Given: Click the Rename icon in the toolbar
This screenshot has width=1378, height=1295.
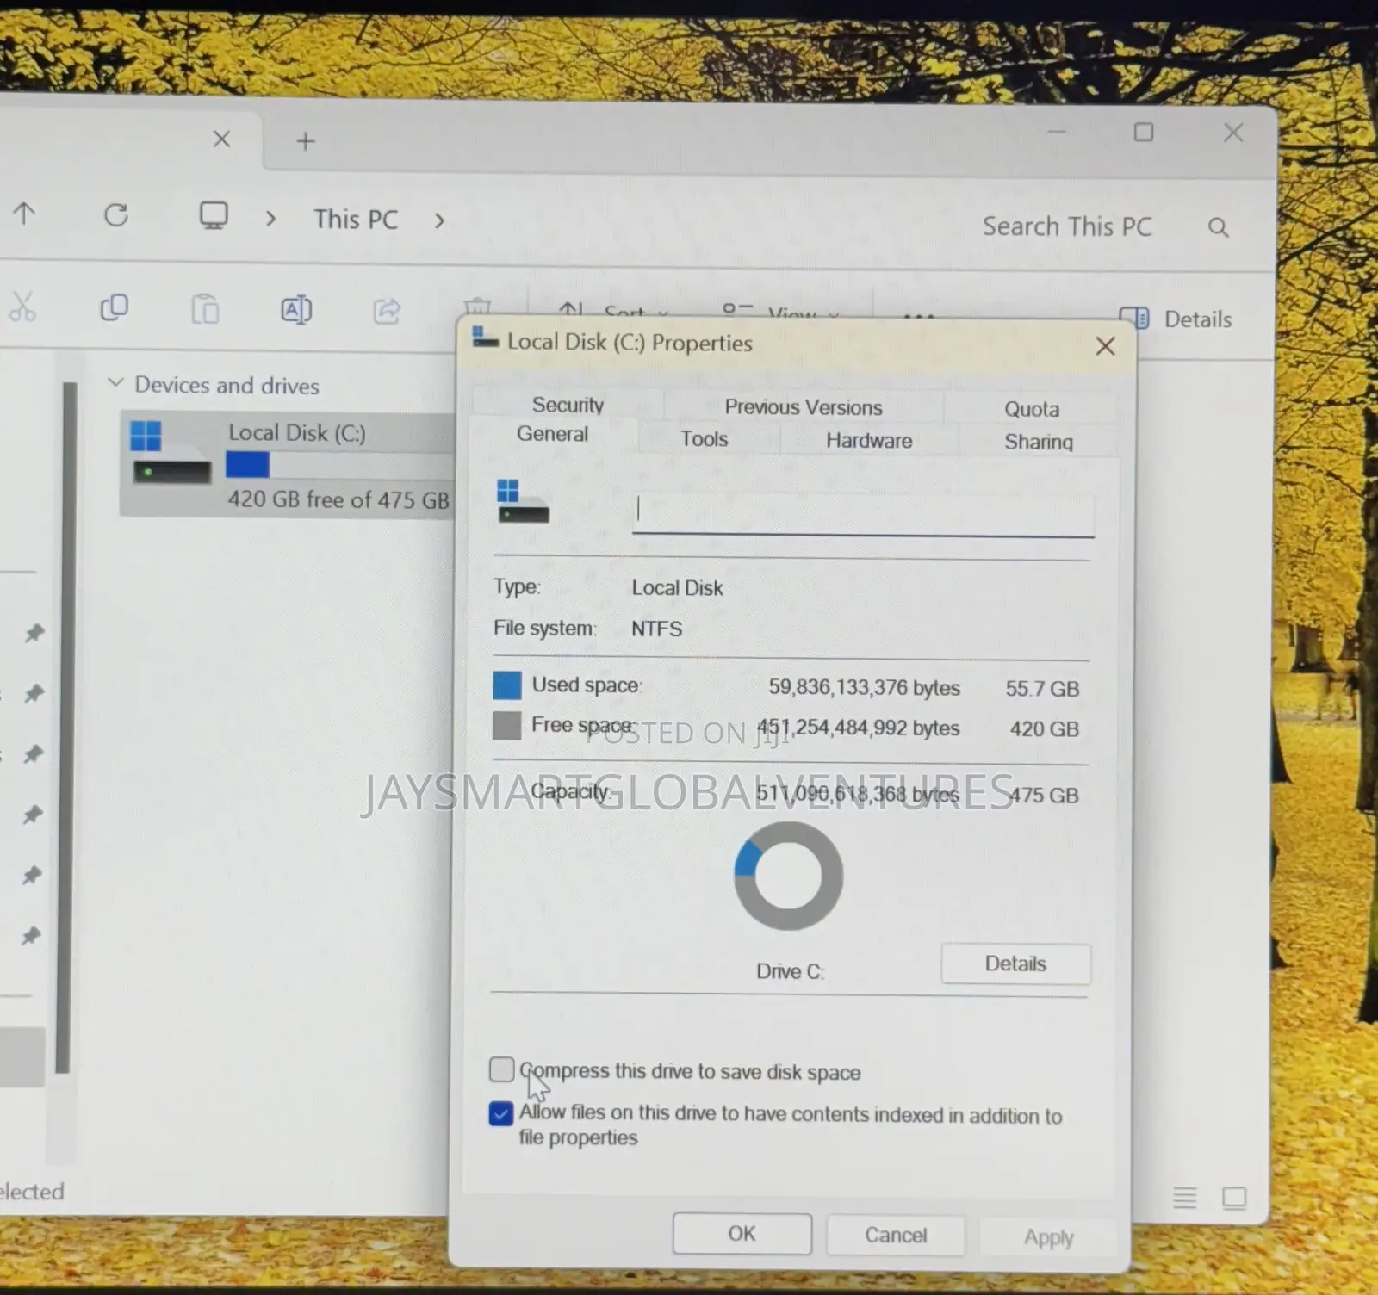Looking at the screenshot, I should click(296, 310).
